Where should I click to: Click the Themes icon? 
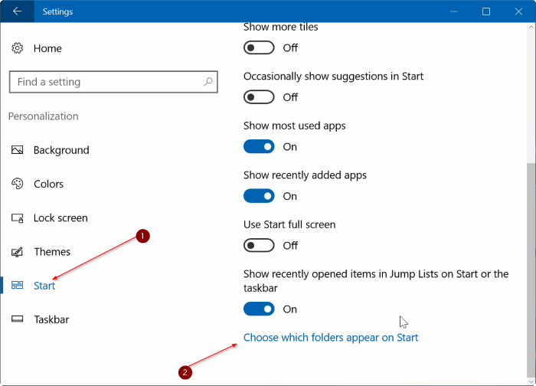[x=17, y=252]
